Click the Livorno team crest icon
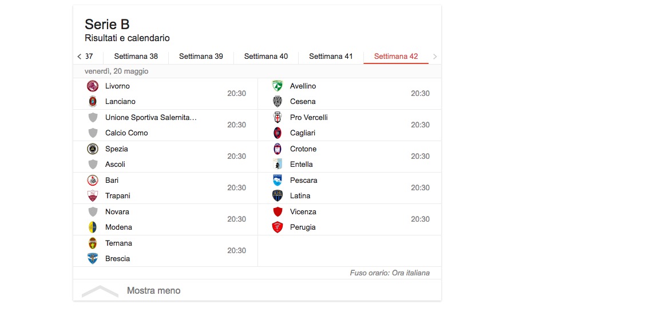This screenshot has width=646, height=312. click(93, 86)
